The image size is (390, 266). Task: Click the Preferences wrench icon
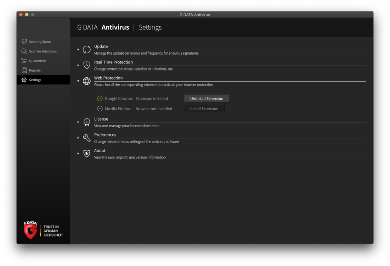pos(87,138)
